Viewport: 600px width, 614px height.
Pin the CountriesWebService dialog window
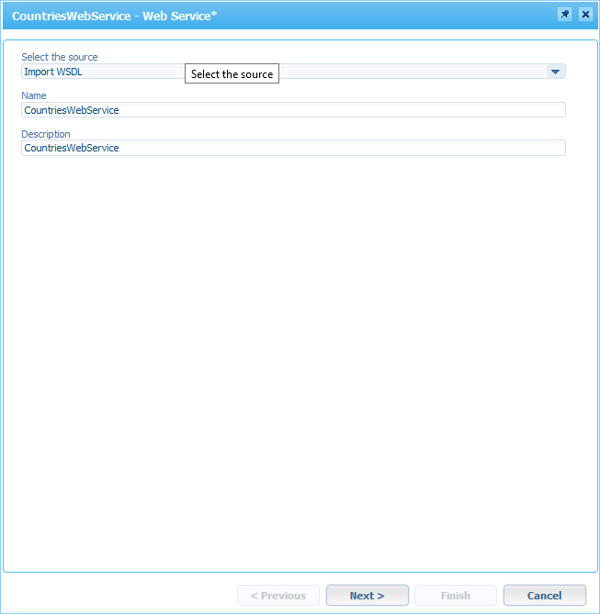[x=565, y=15]
